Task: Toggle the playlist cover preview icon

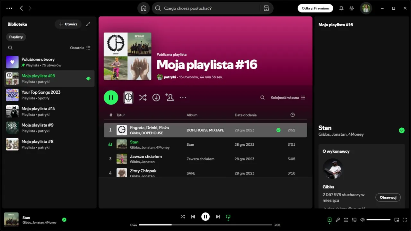Action: click(128, 98)
